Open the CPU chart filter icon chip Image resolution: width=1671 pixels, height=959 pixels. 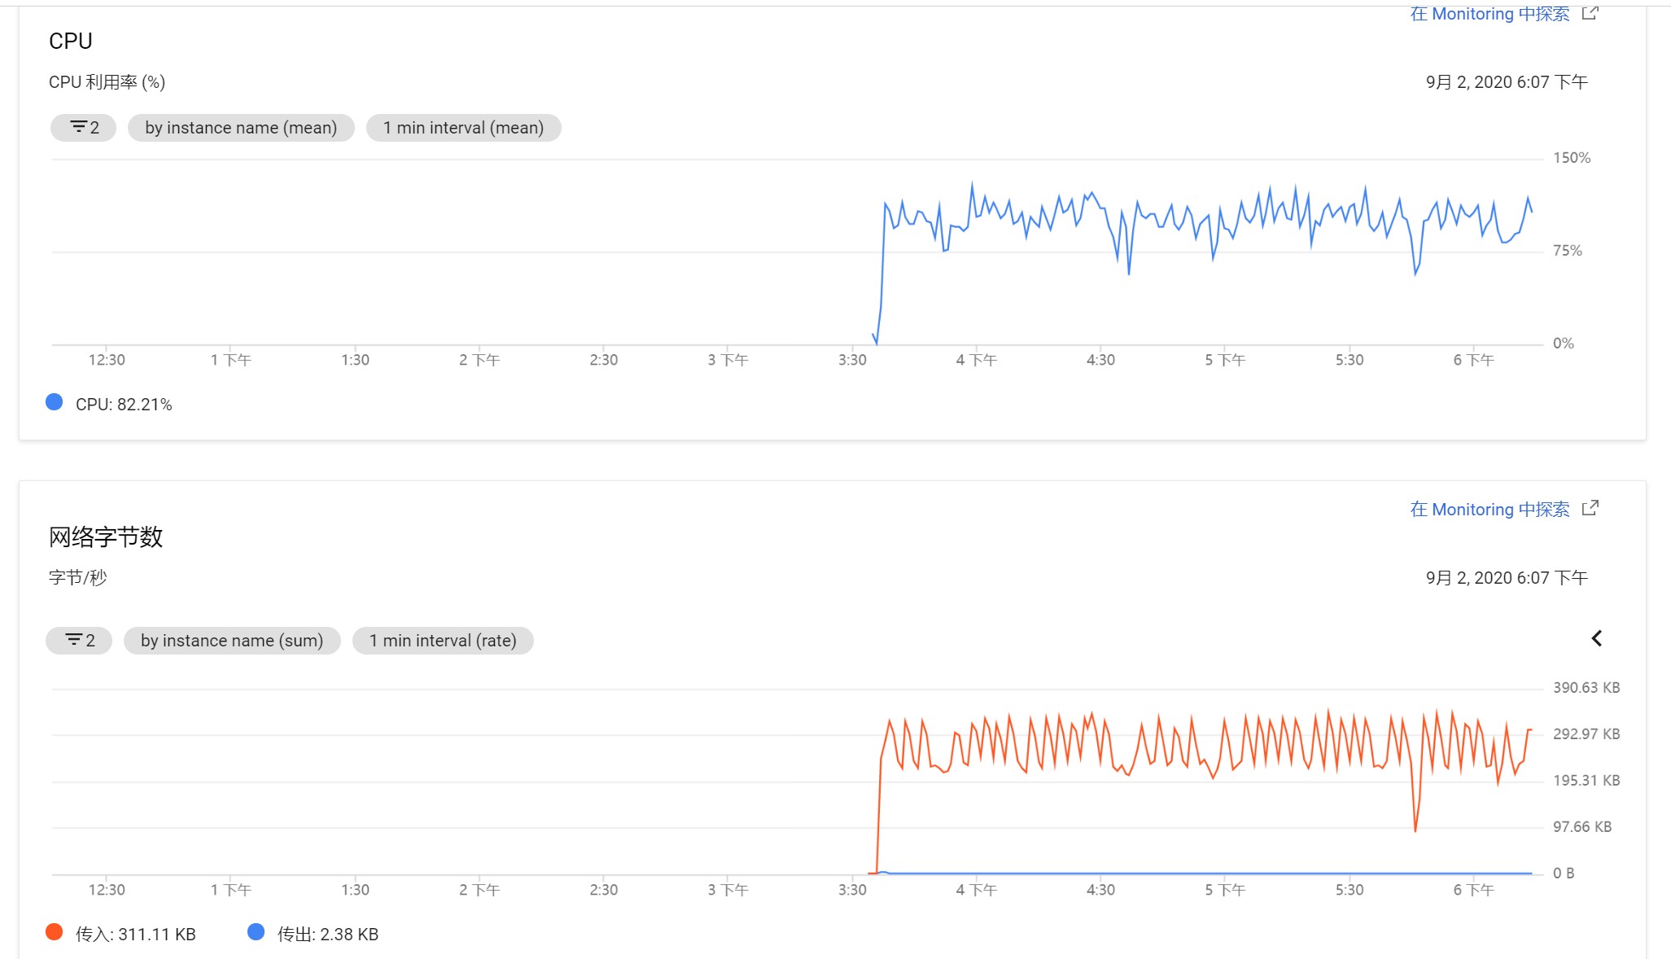click(x=84, y=128)
